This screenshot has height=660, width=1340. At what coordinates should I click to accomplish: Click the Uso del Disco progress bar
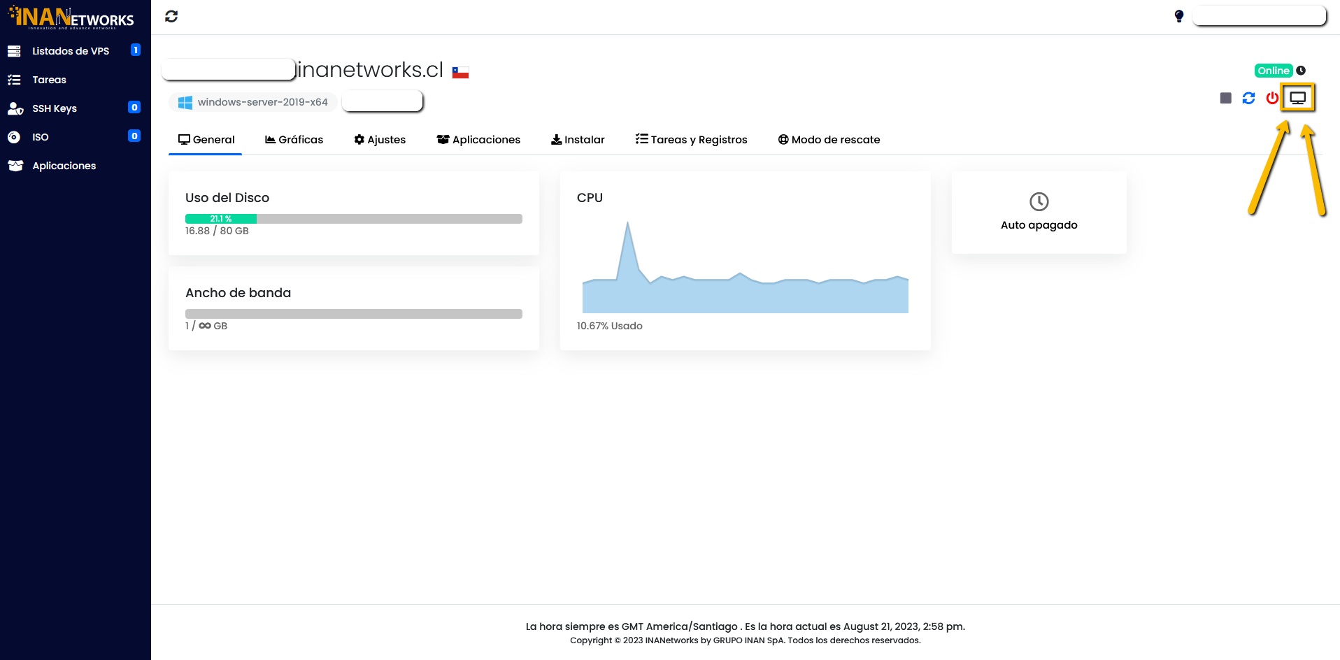pyautogui.click(x=354, y=219)
